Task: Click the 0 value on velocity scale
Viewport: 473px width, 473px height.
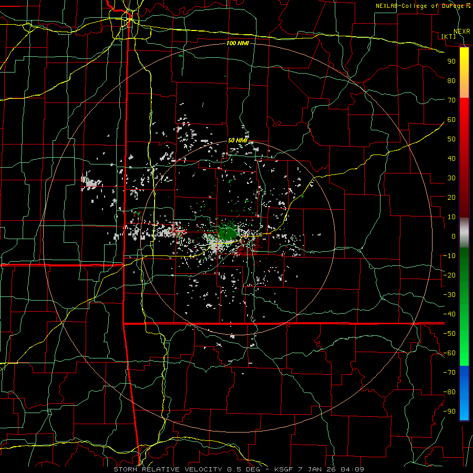Action: [x=454, y=236]
